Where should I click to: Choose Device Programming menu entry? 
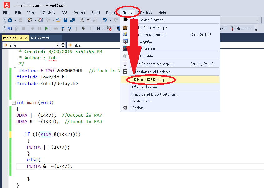coord(170,35)
